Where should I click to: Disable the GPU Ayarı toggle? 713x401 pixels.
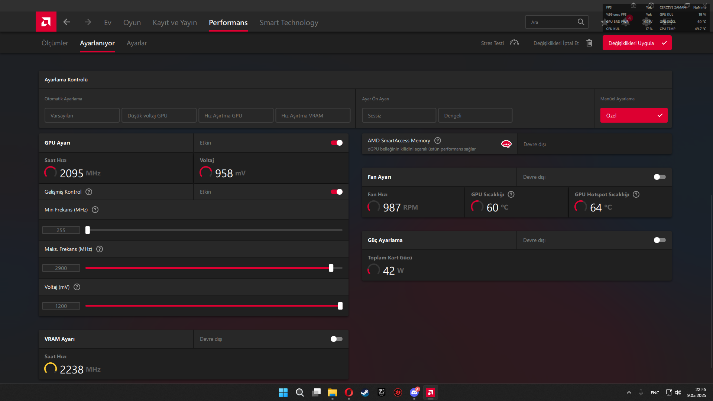coord(337,143)
